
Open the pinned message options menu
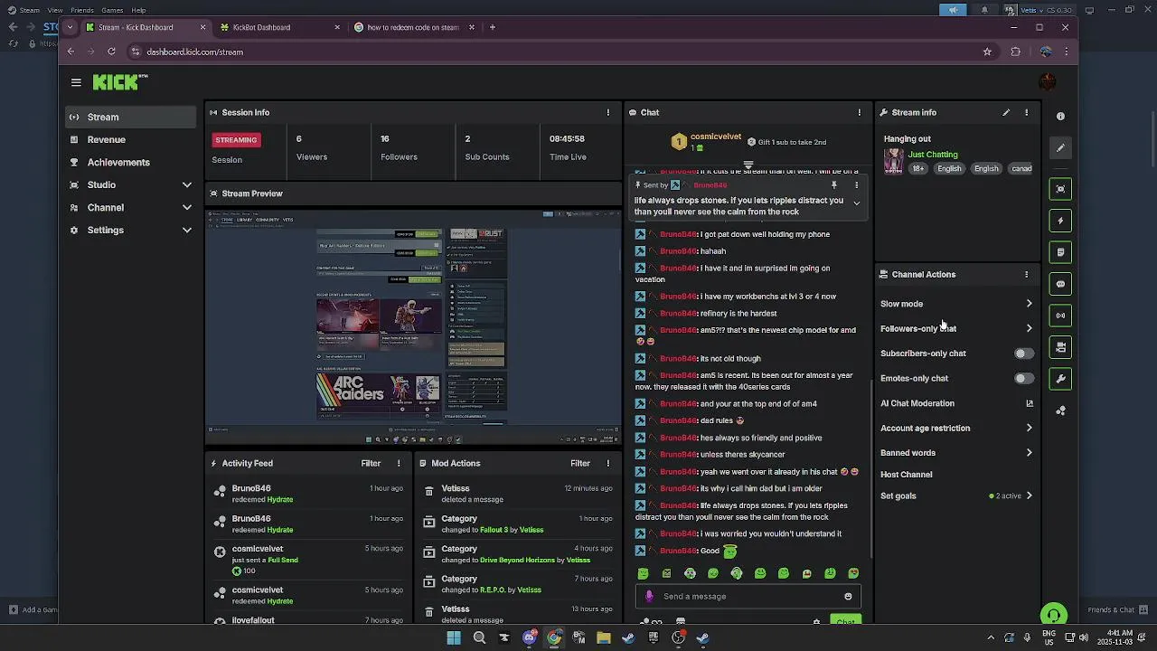click(857, 185)
